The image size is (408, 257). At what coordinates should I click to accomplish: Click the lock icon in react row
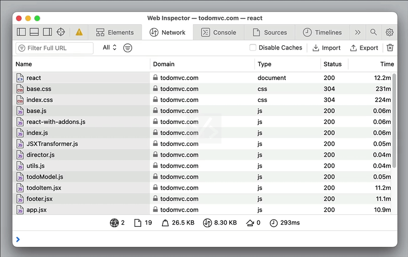pos(156,77)
